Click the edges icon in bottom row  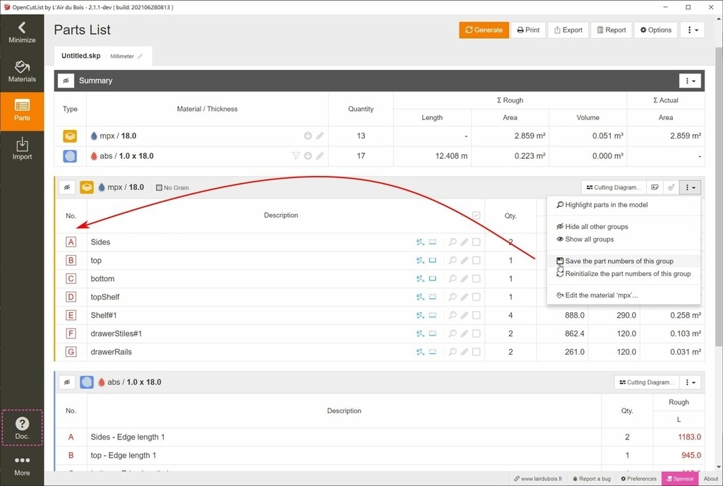(433, 278)
